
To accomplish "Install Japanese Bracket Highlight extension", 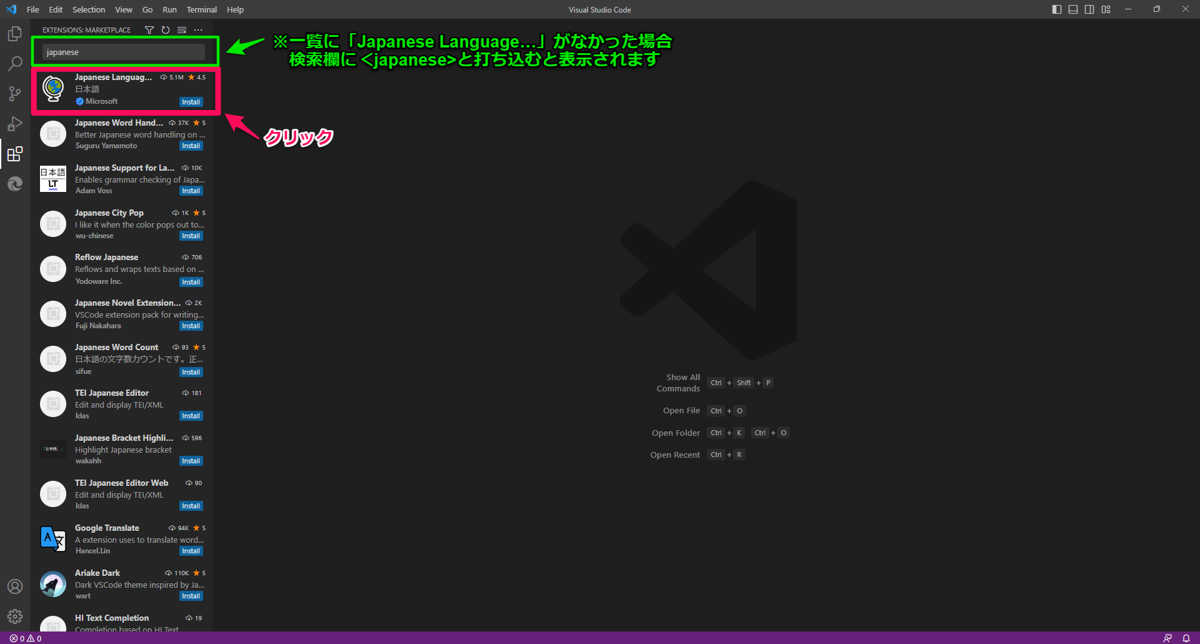I will click(191, 461).
